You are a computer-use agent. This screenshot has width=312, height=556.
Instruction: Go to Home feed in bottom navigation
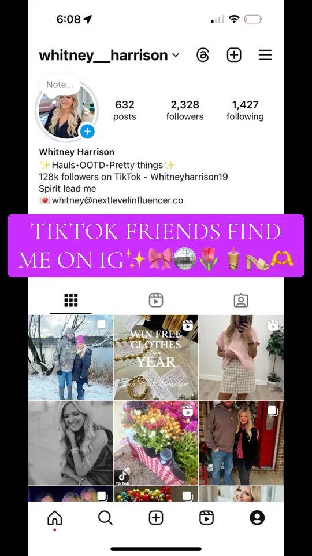click(x=55, y=518)
